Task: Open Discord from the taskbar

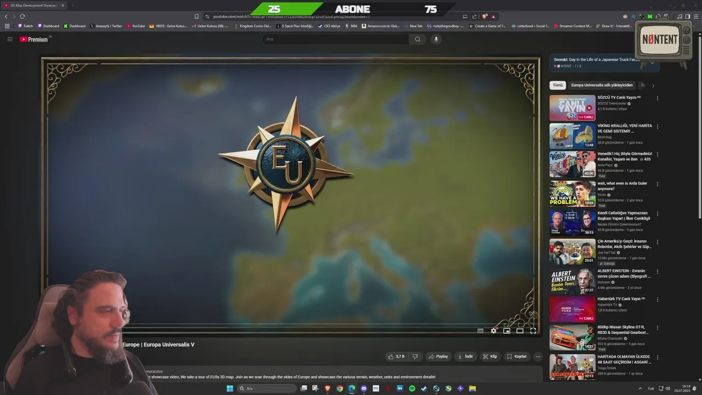Action: 364,388
